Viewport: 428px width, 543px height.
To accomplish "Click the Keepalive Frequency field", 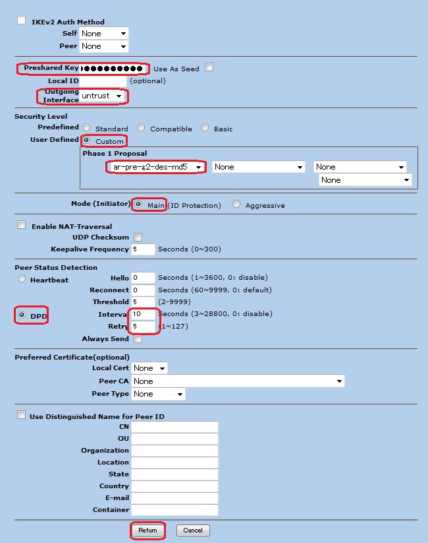I will pyautogui.click(x=143, y=249).
